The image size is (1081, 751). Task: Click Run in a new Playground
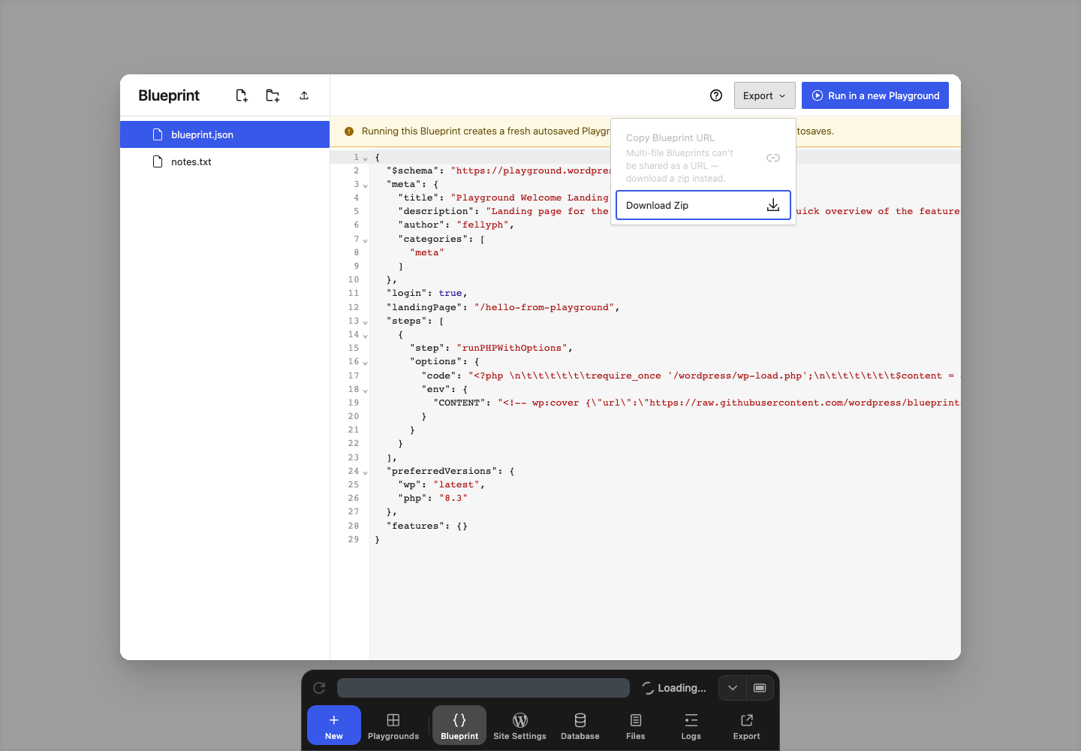[x=875, y=95]
